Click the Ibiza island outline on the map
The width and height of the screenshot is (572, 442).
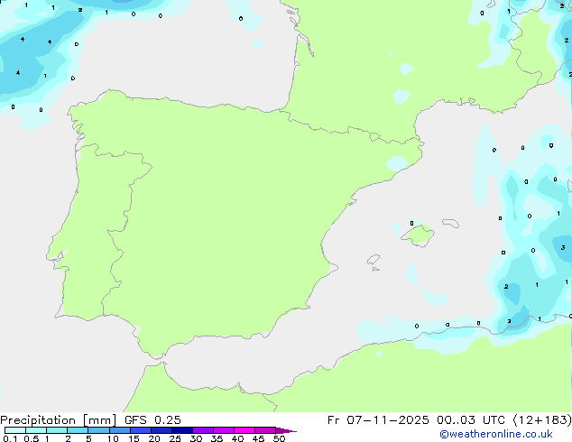click(x=374, y=260)
